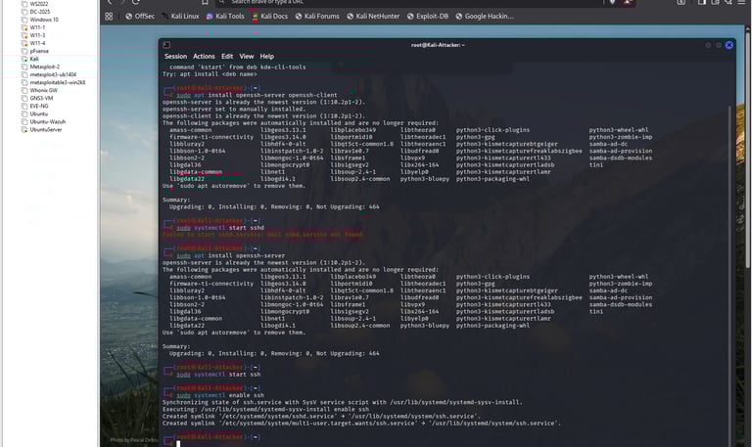This screenshot has height=447, width=752.
Task: Click the 'install openssh-server openssh-client' command line
Action: [x=257, y=95]
